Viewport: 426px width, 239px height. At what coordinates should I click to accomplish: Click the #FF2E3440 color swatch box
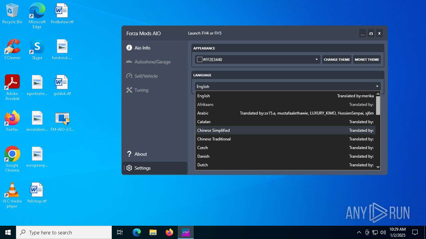pyautogui.click(x=200, y=59)
